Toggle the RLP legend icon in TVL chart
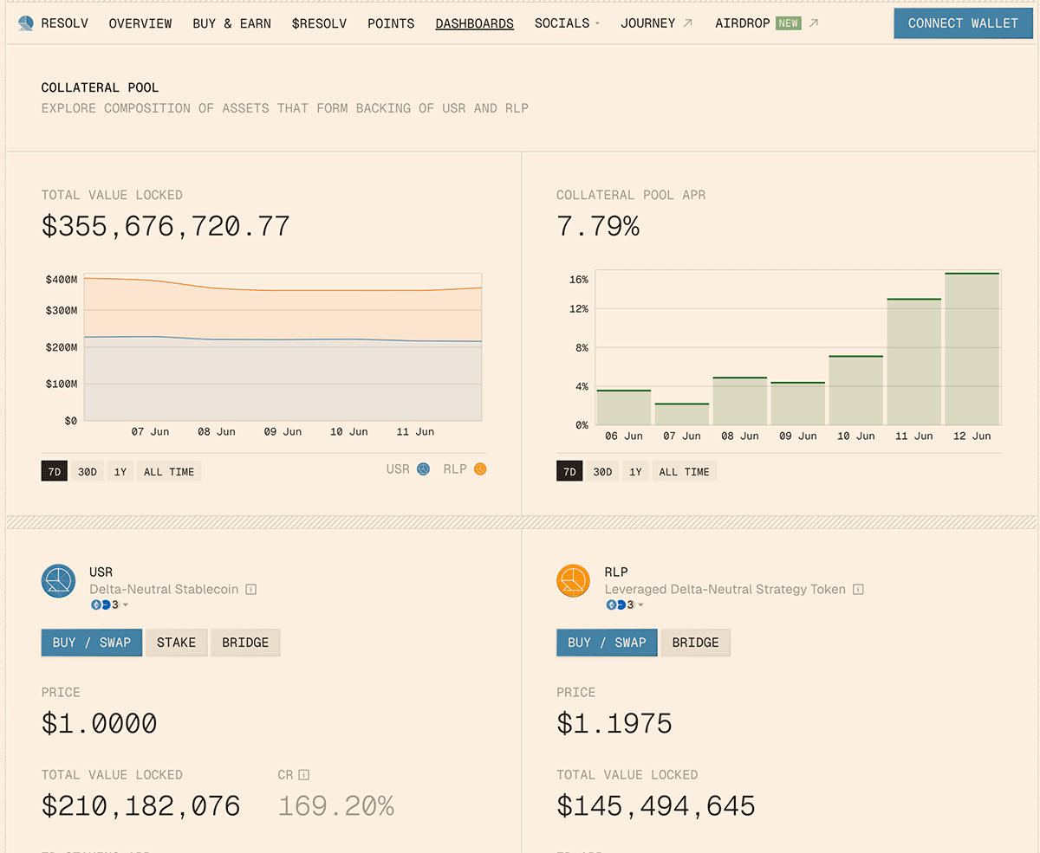 point(480,469)
